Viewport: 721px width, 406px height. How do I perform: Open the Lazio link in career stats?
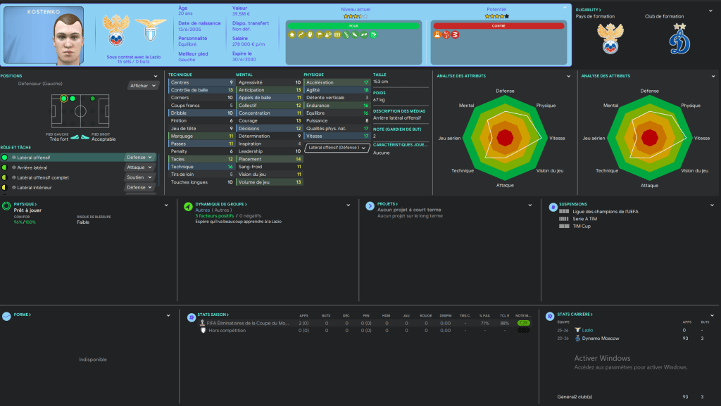click(589, 329)
